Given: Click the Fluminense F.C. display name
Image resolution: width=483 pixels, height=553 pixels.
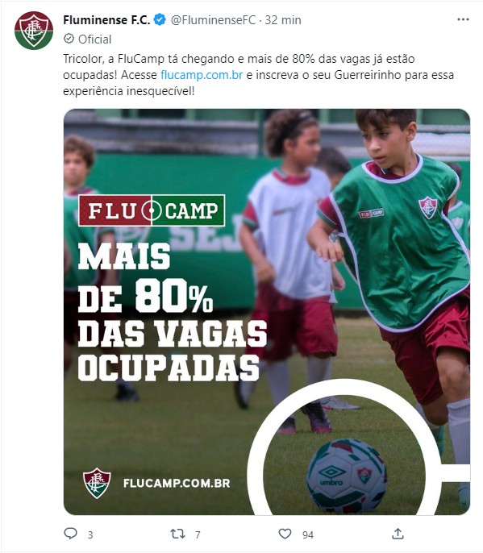Looking at the screenshot, I should pyautogui.click(x=106, y=20).
